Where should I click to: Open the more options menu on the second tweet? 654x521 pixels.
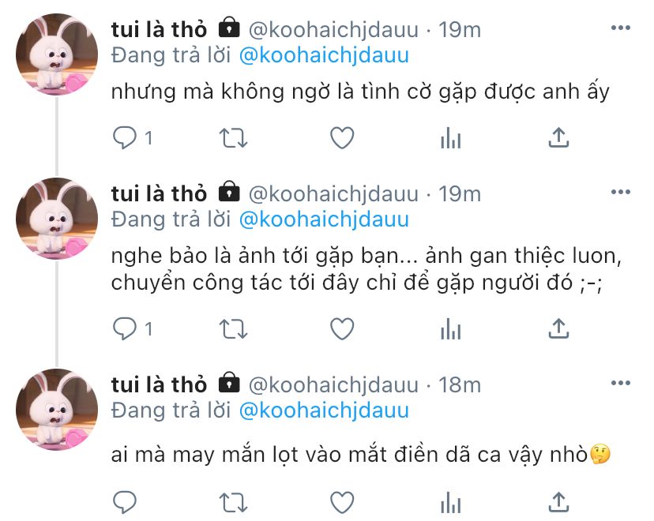pyautogui.click(x=621, y=192)
